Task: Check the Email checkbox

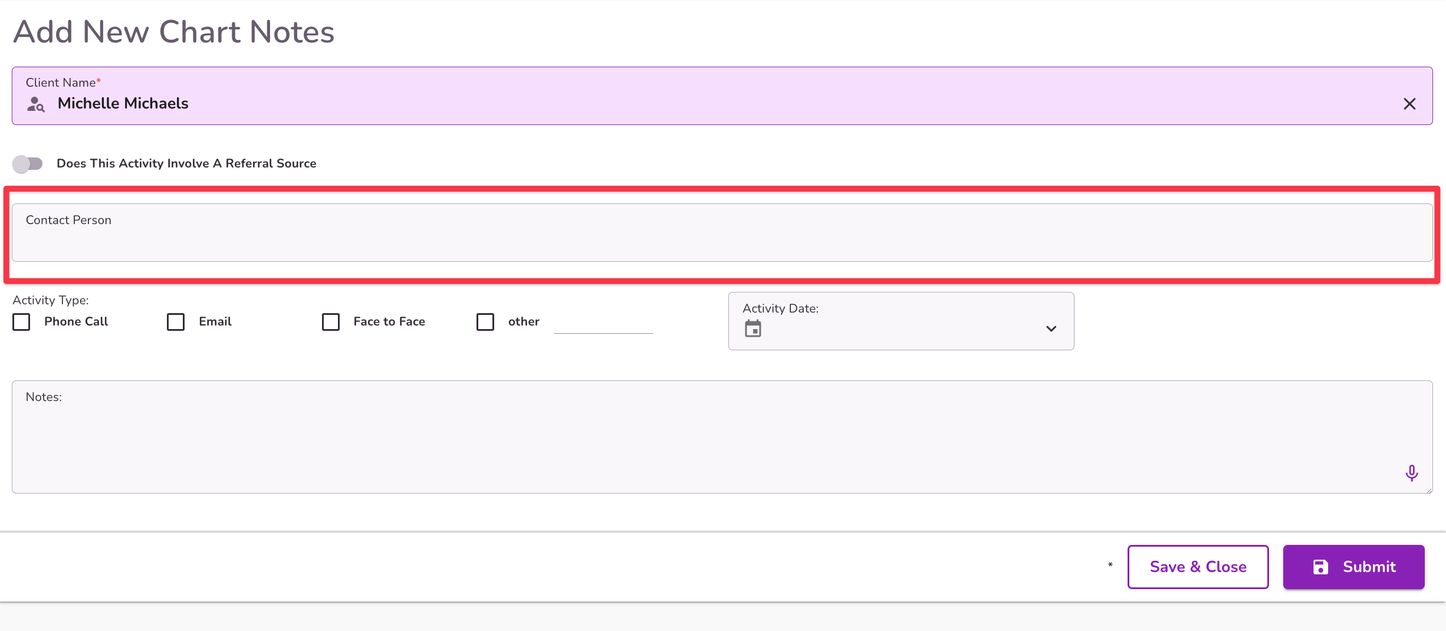Action: 176,322
